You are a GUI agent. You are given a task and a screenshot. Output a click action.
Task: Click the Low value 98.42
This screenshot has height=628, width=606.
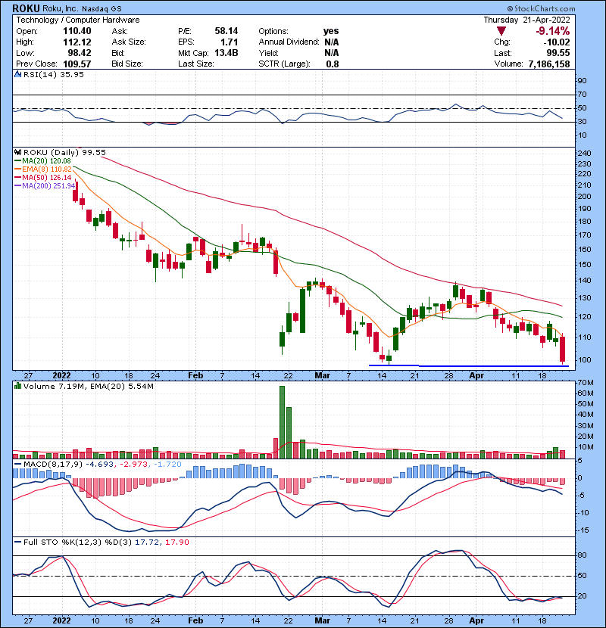coord(80,53)
